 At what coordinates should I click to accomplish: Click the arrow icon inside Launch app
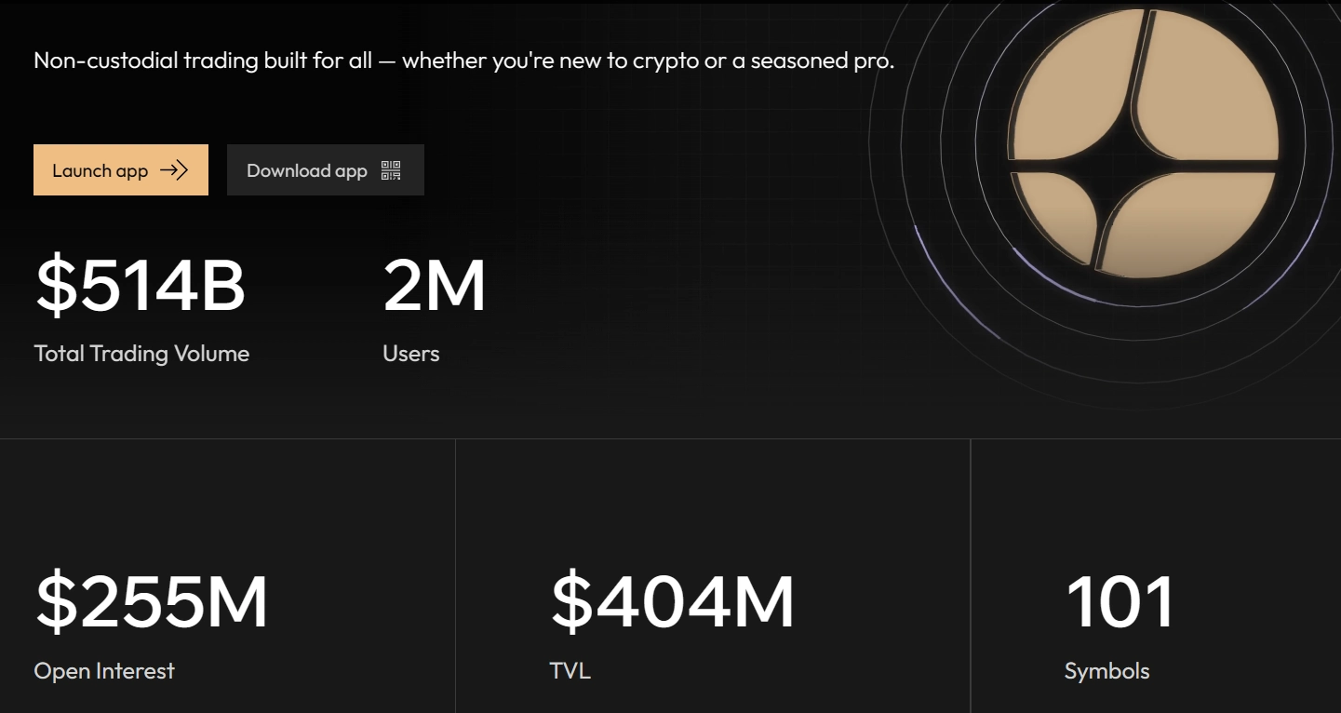174,170
